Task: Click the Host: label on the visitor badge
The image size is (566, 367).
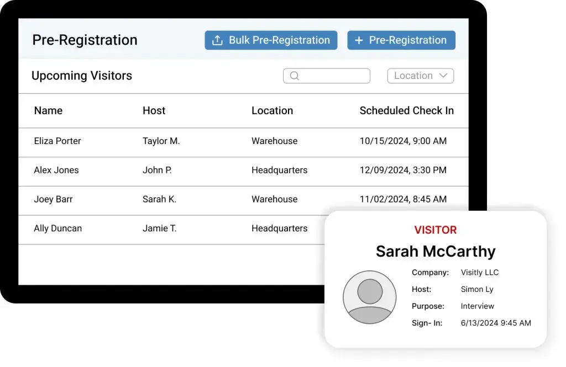Action: [421, 290]
